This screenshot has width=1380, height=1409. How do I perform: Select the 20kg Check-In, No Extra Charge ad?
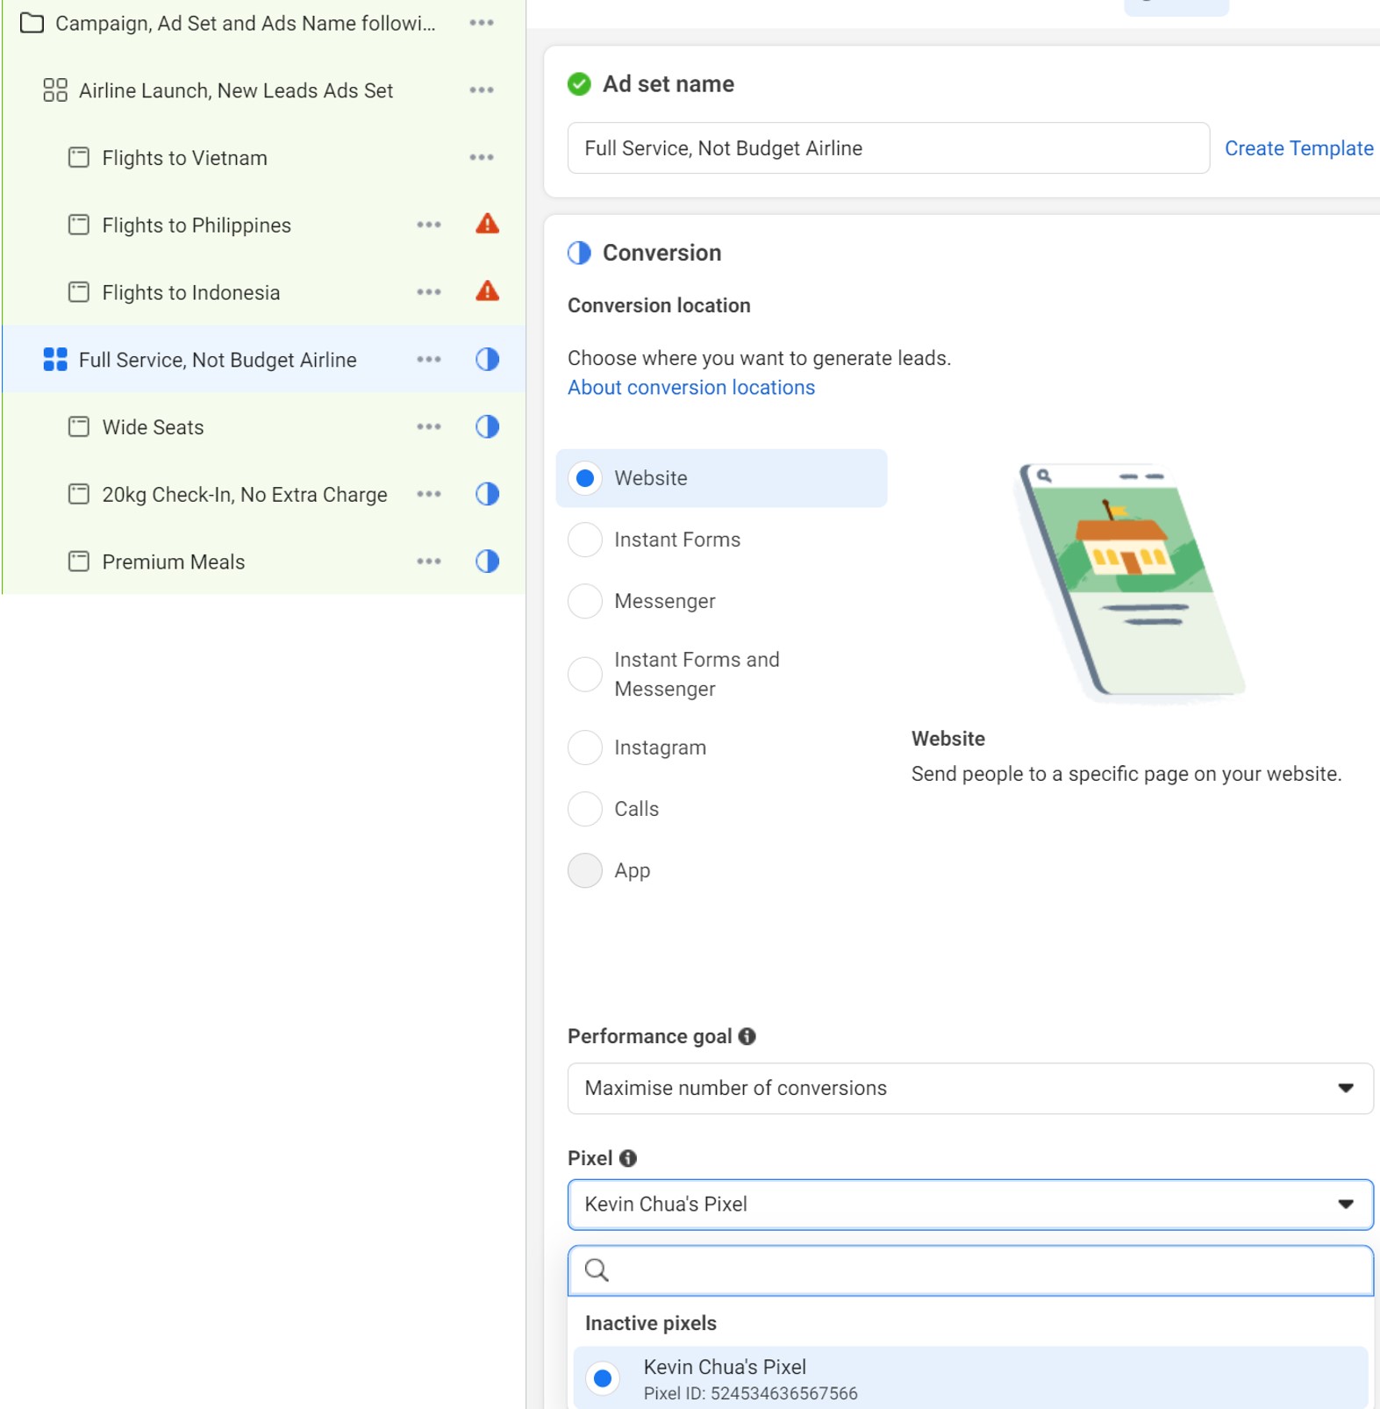(x=244, y=495)
